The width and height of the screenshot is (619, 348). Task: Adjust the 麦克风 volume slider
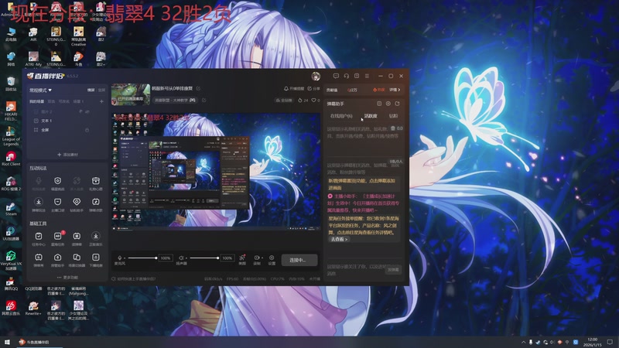click(142, 258)
